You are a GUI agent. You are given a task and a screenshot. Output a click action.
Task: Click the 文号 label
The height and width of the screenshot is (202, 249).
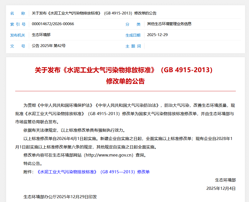(18, 46)
